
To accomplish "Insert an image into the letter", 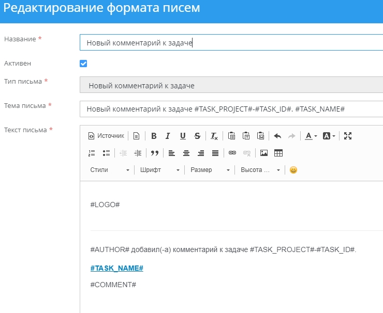I will [x=264, y=153].
